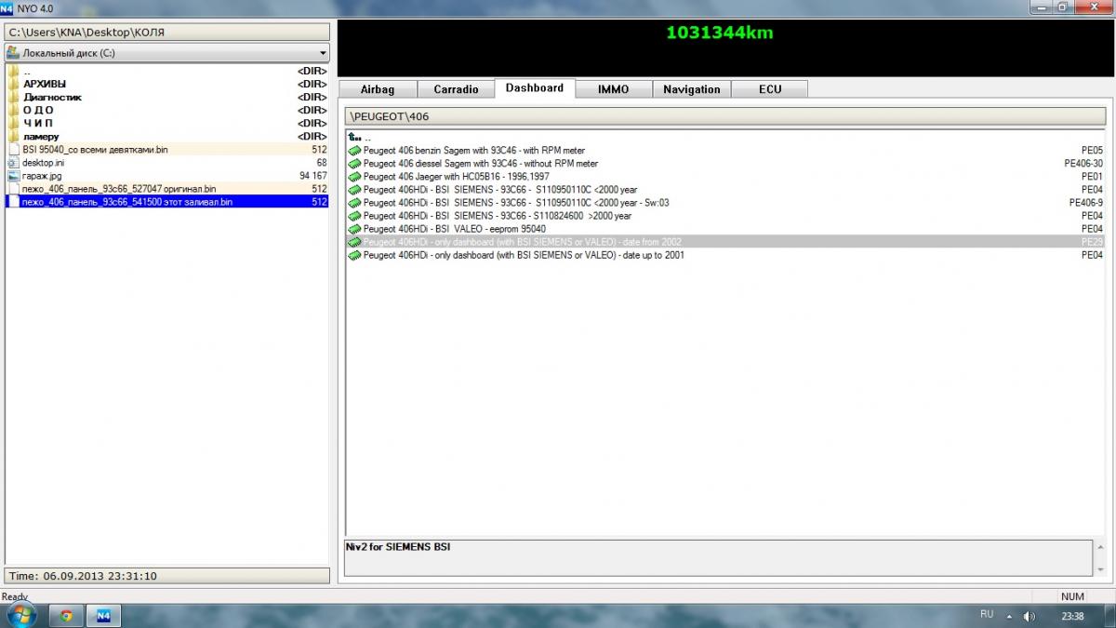Open the Windows Start menu
1116x628 pixels.
coord(20,615)
